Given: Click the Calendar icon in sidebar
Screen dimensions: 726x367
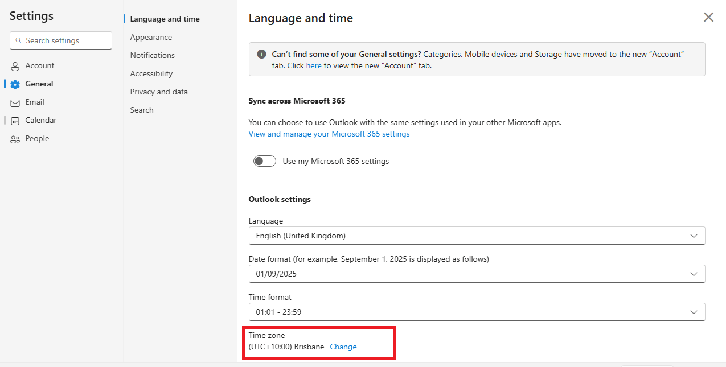Looking at the screenshot, I should tap(15, 121).
